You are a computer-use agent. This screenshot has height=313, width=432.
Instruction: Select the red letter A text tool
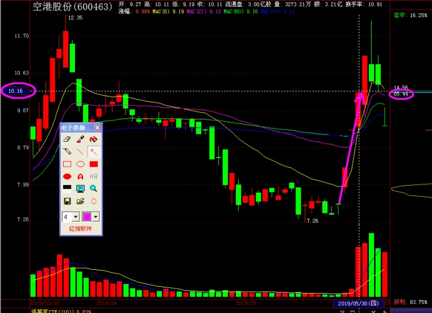[80, 176]
